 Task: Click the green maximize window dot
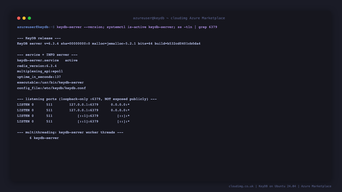(x=29, y=18)
